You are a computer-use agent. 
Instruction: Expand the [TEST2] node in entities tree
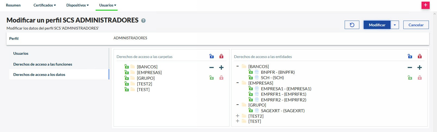(238, 116)
